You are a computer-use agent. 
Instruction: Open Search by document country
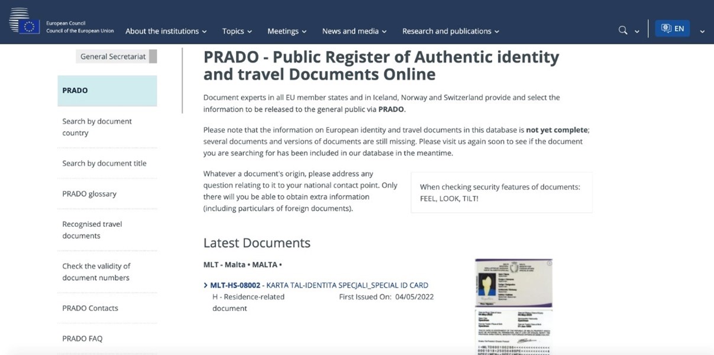coord(97,127)
